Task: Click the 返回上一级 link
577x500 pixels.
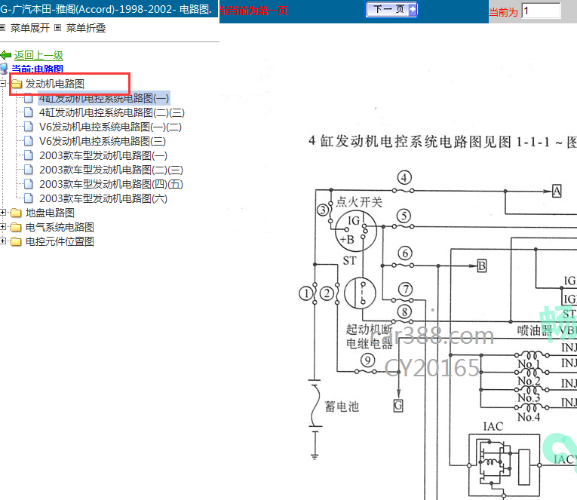Action: coord(38,56)
